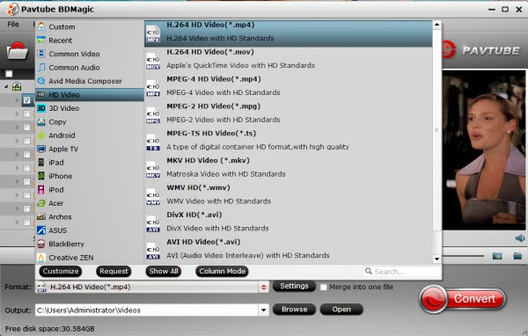The height and width of the screenshot is (336, 528).
Task: Click the format list scrollbar up arrow
Action: (436, 25)
